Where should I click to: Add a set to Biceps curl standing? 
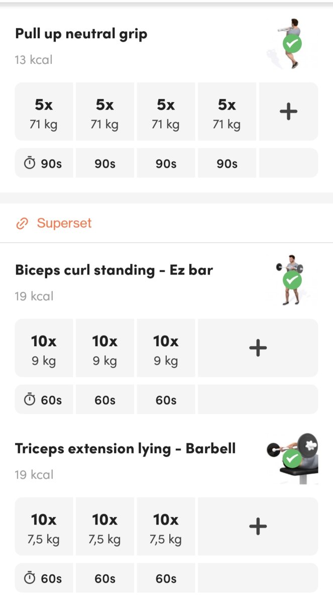[x=258, y=348]
